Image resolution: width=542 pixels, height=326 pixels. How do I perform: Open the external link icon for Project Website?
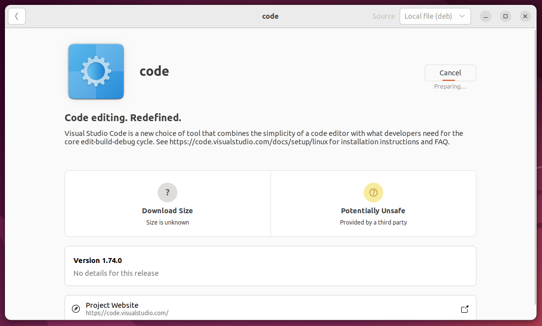[465, 309]
